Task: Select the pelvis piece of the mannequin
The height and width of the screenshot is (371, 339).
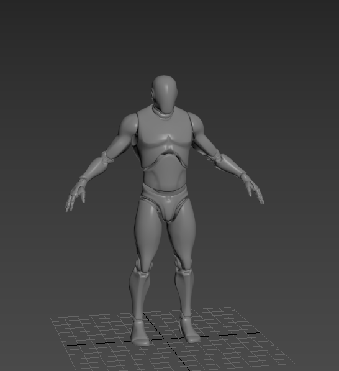Action: coord(165,202)
